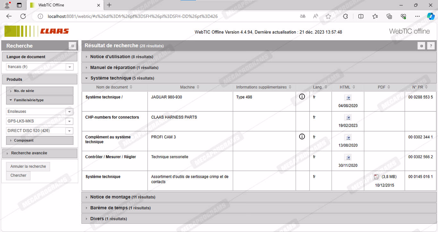The image size is (438, 232).
Task: Collapse the Recherche panel
Action: [72, 46]
